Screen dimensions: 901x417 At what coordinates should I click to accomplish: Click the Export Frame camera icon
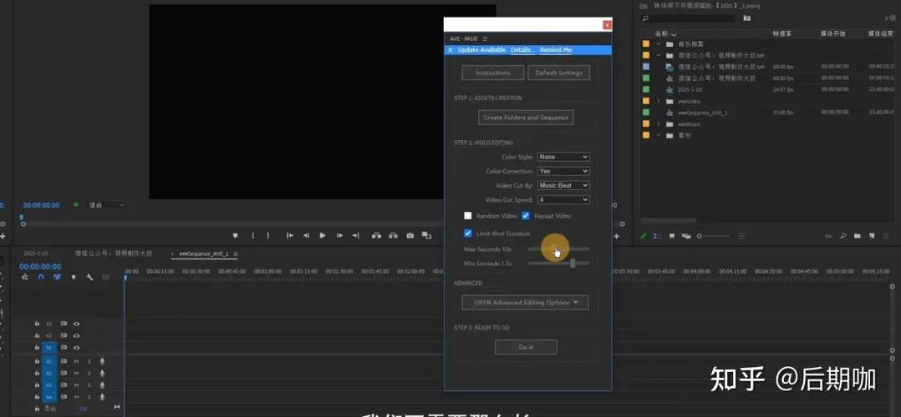[x=410, y=235]
